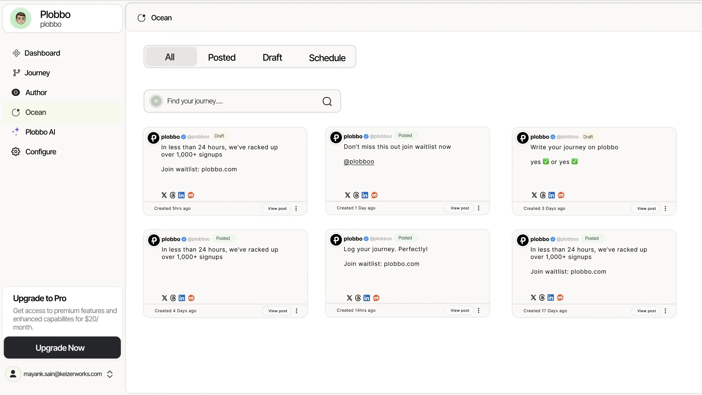Click the Draft badge on 5hrs ago post
The width and height of the screenshot is (702, 395).
[219, 136]
